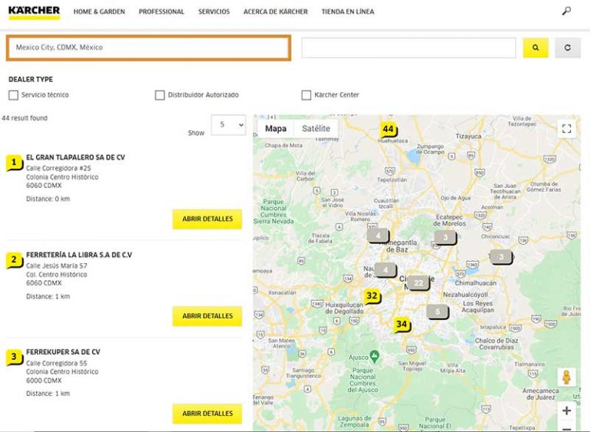Image resolution: width=590 pixels, height=432 pixels.
Task: Enable Distribuidor Autorizado filter
Action: (x=160, y=95)
